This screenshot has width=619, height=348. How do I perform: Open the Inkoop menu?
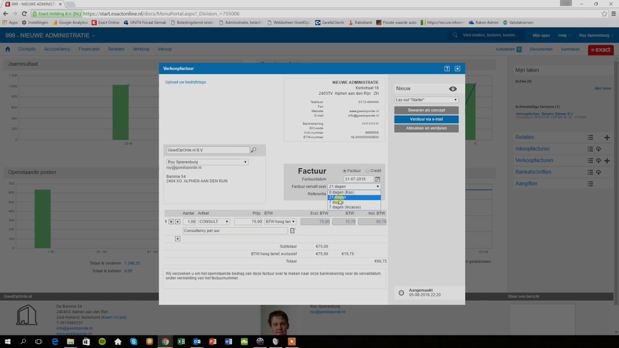click(165, 49)
